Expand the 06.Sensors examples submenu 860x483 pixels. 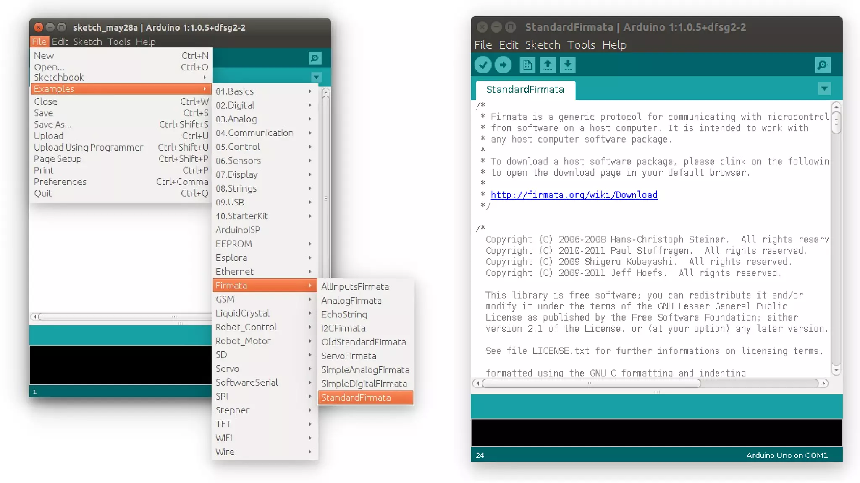coord(265,161)
